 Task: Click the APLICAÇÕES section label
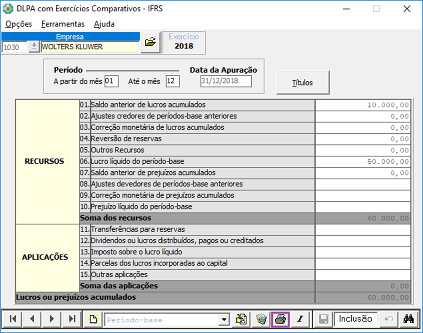[45, 257]
